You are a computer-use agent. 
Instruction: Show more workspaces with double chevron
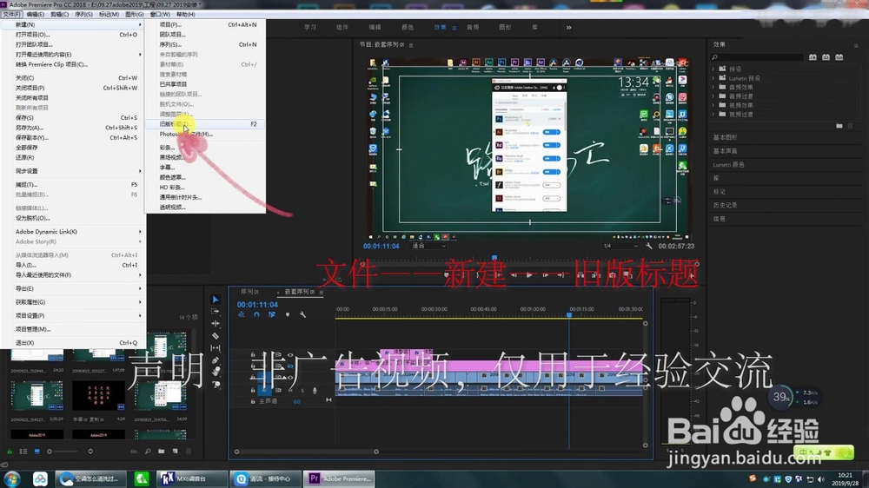click(568, 27)
